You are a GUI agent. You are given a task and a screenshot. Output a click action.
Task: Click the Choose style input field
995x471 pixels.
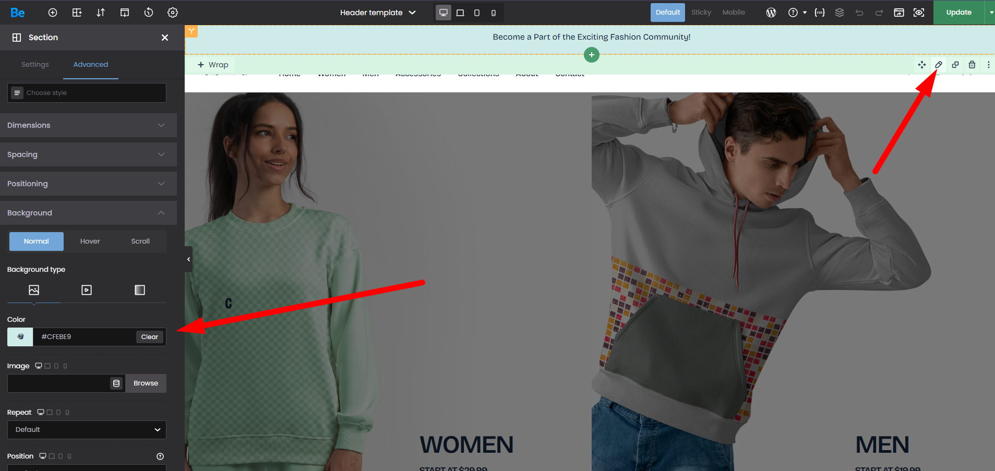click(87, 93)
